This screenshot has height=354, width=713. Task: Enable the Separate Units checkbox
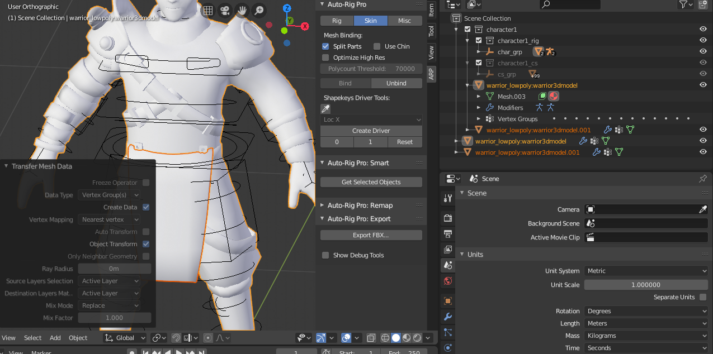coord(703,297)
